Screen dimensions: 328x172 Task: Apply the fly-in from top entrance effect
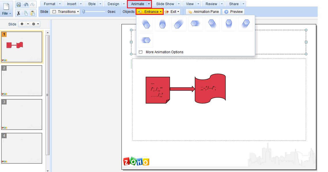[x=162, y=24]
